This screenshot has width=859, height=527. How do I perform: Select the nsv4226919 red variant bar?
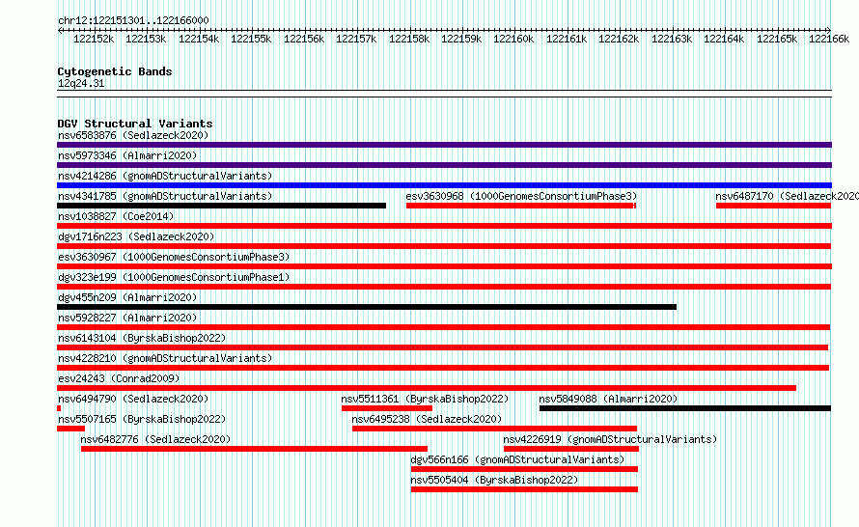571,449
